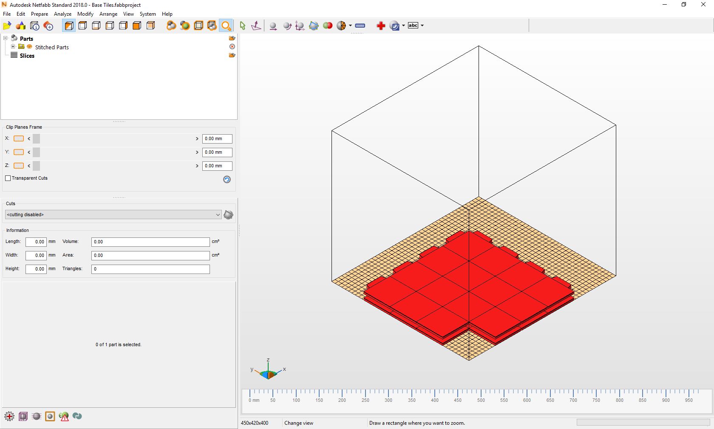Viewport: 714px width, 429px height.
Task: Open the measuring tool
Action: (360, 25)
